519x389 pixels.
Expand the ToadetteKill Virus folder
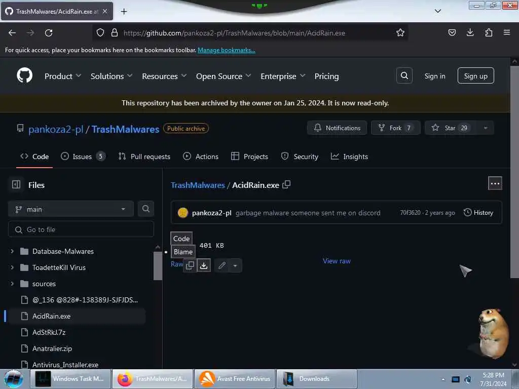click(12, 267)
